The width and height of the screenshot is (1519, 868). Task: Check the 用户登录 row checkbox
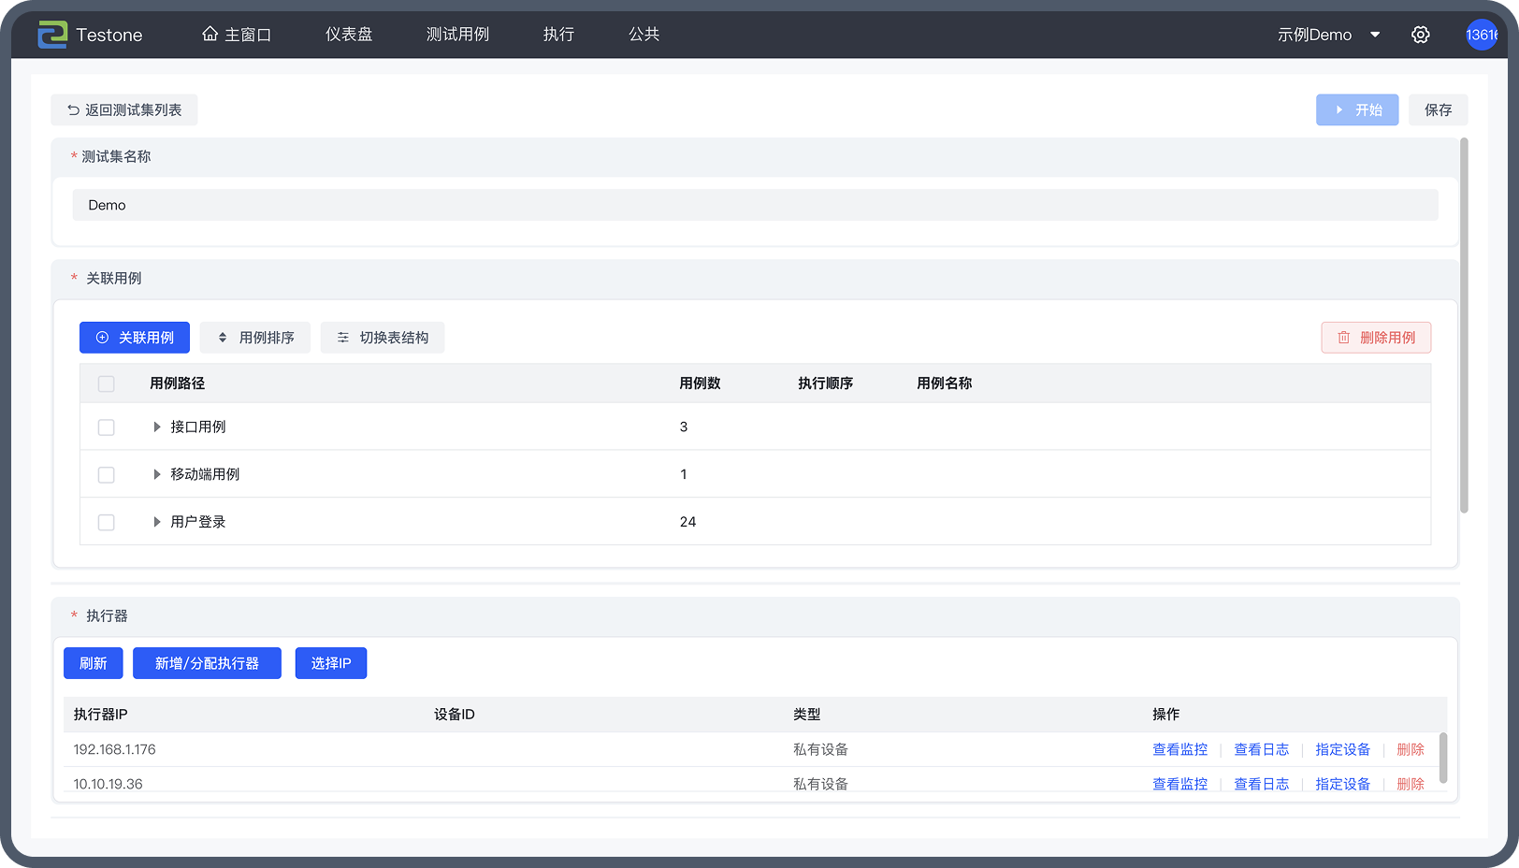(x=107, y=523)
